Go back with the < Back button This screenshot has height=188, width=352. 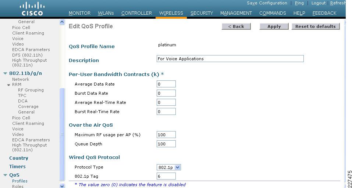236,26
